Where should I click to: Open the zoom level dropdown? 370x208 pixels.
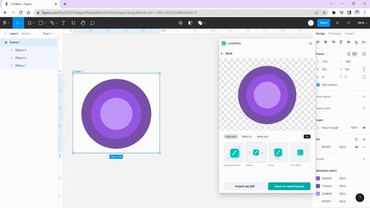click(x=362, y=23)
